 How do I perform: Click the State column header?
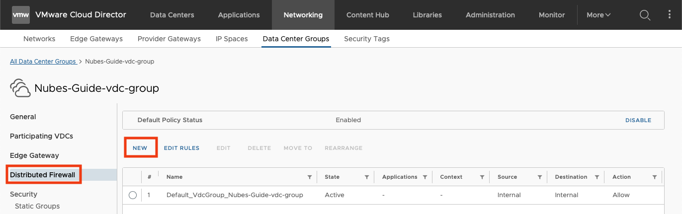point(332,177)
